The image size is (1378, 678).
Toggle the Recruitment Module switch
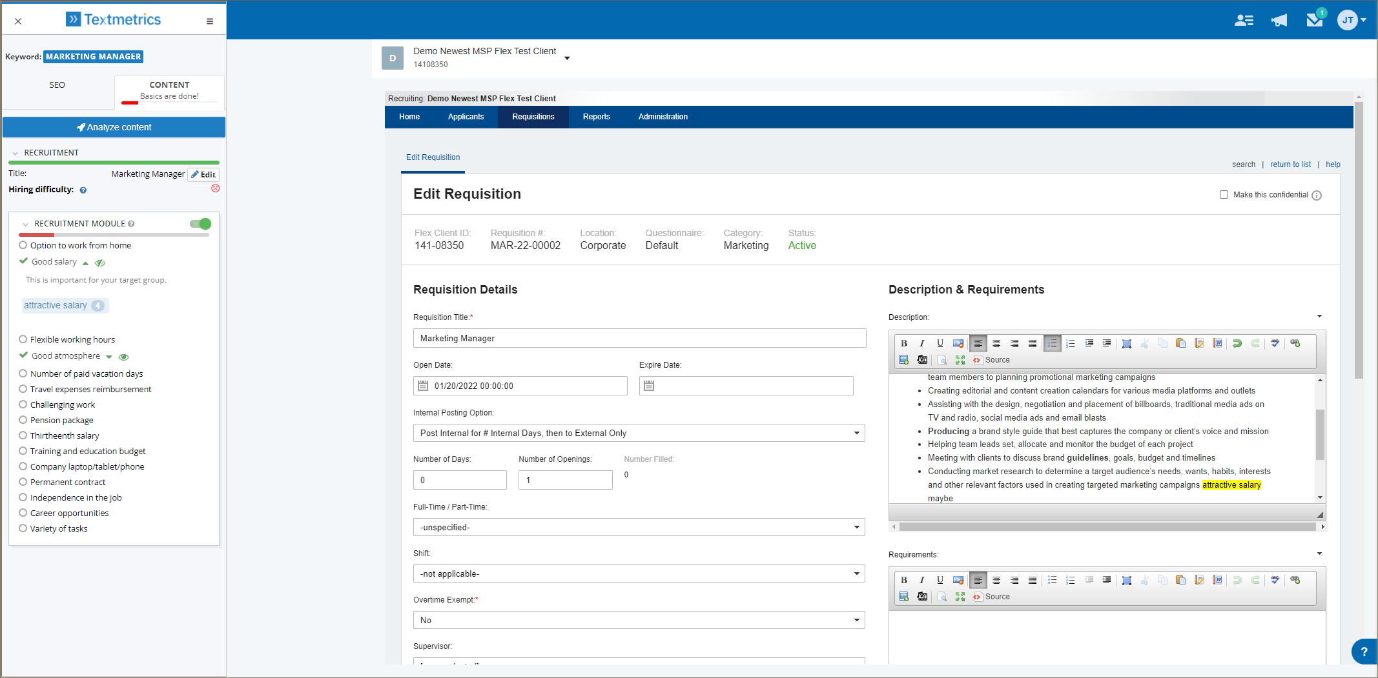[201, 224]
